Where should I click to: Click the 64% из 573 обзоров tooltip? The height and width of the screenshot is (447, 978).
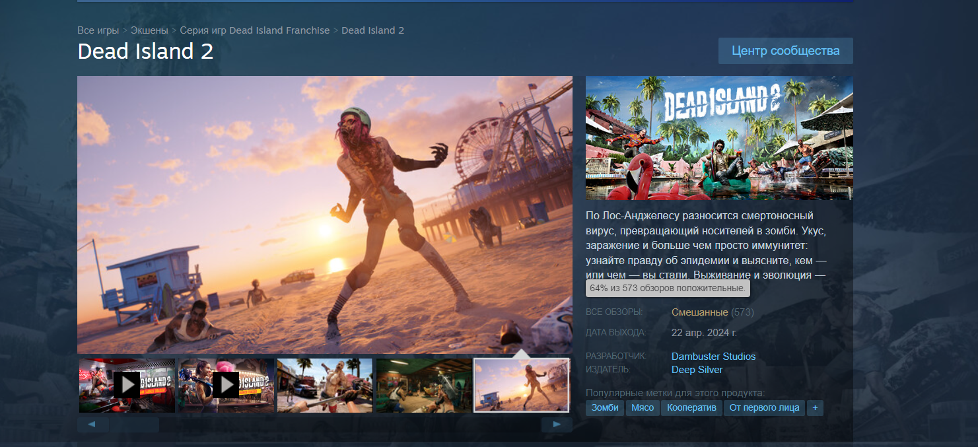click(668, 289)
